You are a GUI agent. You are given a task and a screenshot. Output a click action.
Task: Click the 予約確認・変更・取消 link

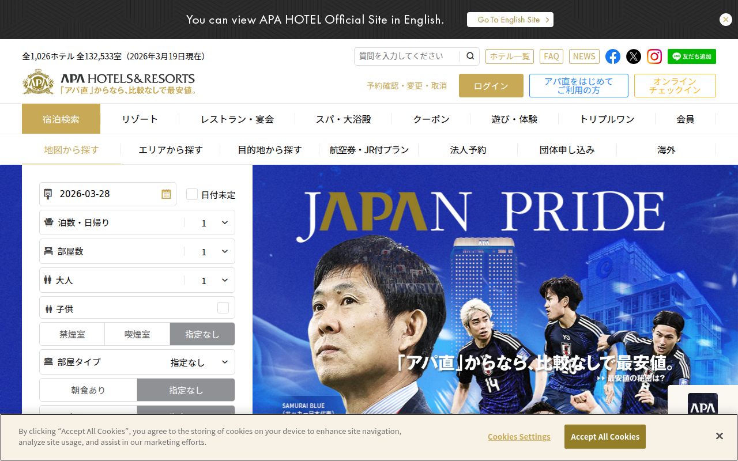coord(406,86)
